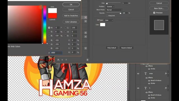The width and height of the screenshot is (179, 101).
Task: Open the fx add-effect menu icon
Action: [x=58, y=60]
